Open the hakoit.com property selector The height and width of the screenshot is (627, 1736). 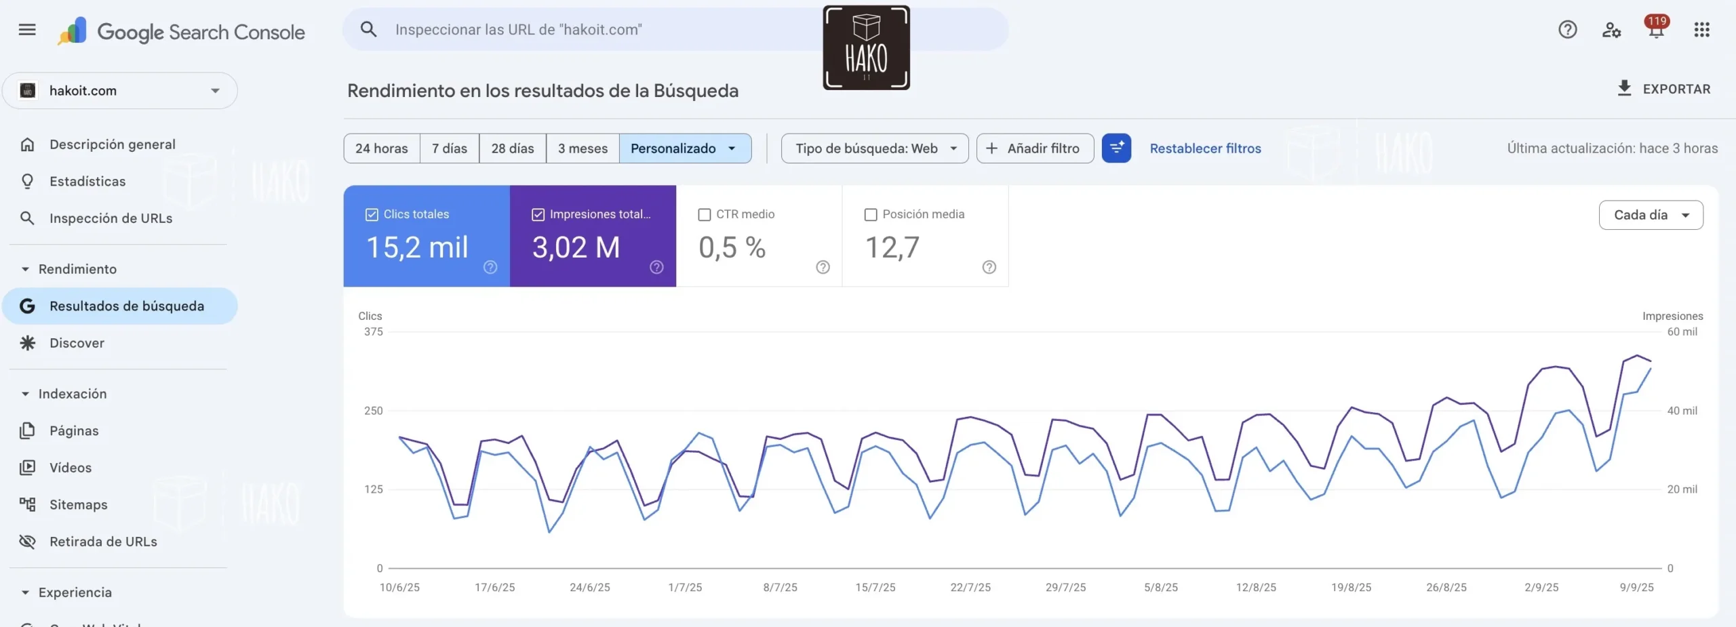tap(120, 91)
